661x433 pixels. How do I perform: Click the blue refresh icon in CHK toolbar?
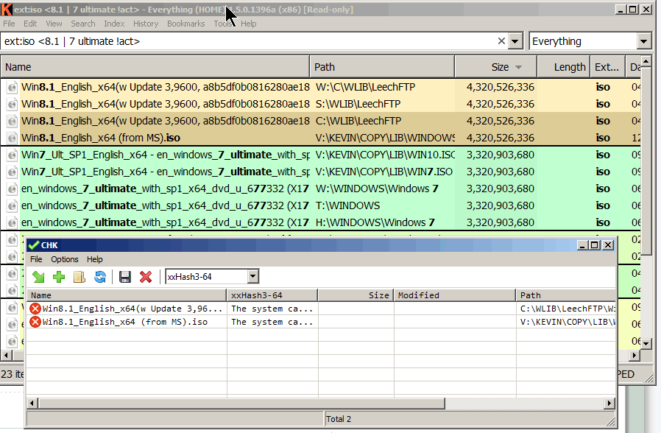100,277
